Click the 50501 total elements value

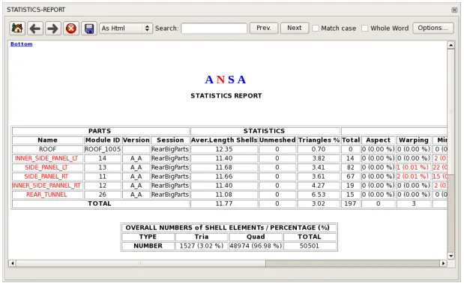[x=310, y=246]
